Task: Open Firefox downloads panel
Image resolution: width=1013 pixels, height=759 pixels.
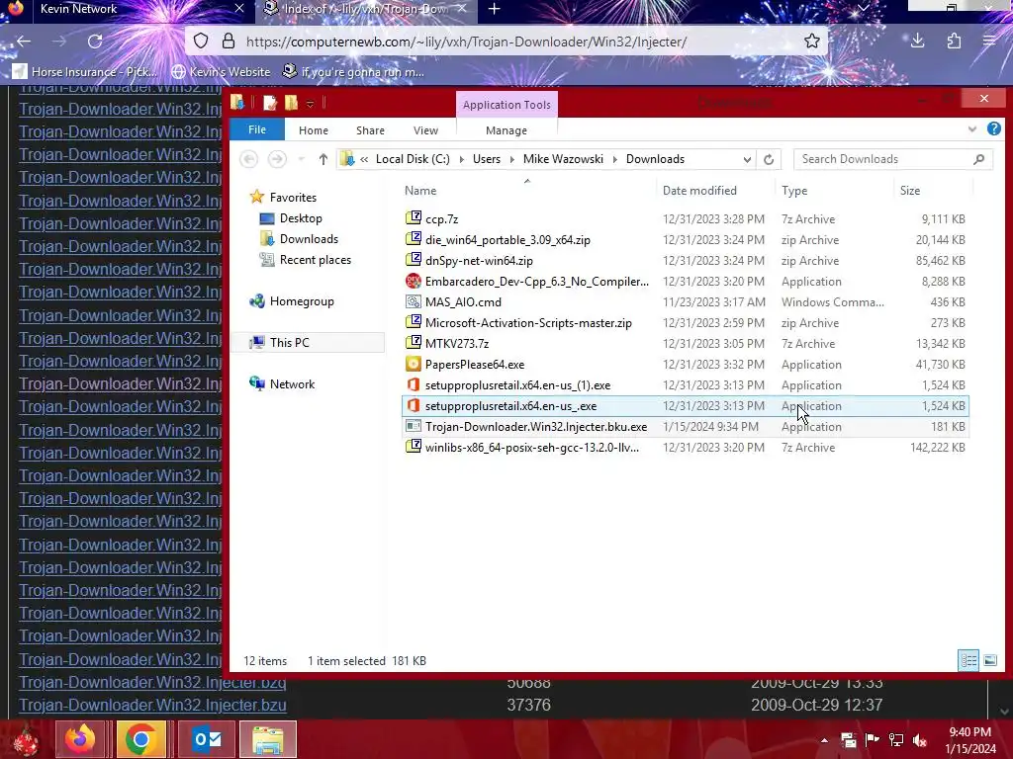Action: pos(917,42)
